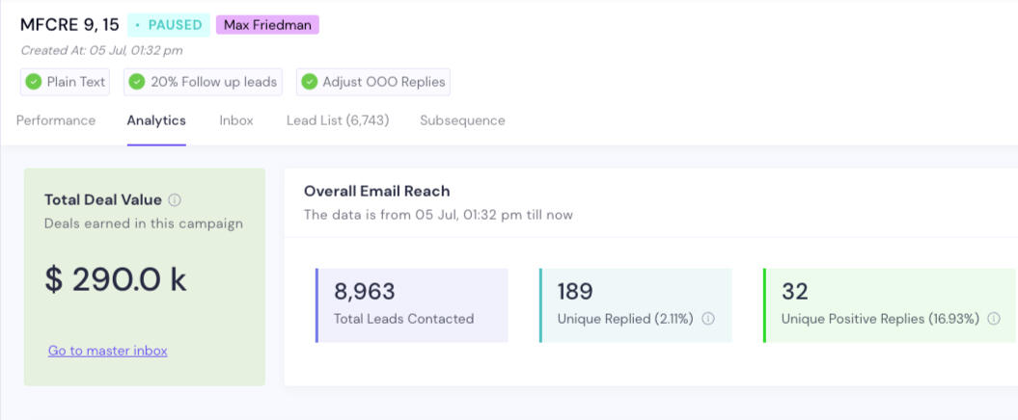Screen dimensions: 1018x420
Task: Open the Inbox tab
Action: pos(236,120)
